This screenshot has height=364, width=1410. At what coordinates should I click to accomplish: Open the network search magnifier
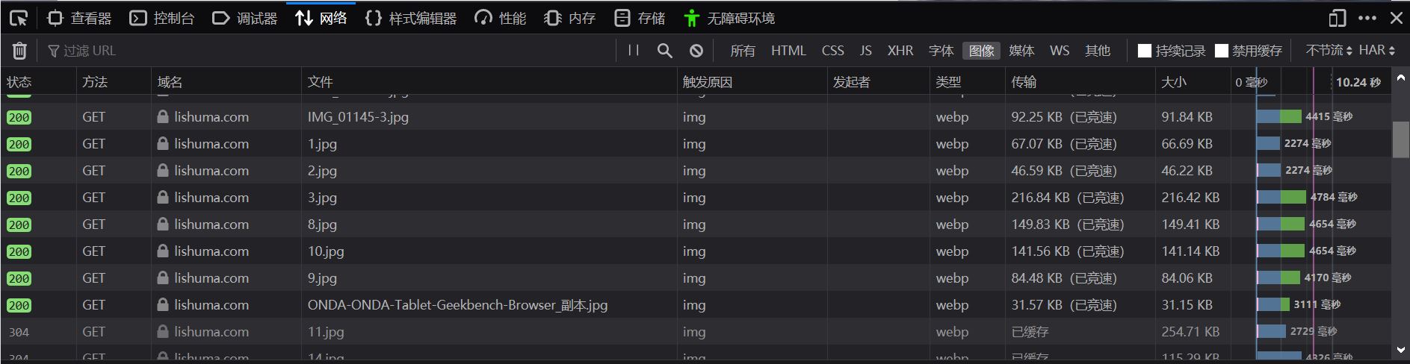[664, 51]
